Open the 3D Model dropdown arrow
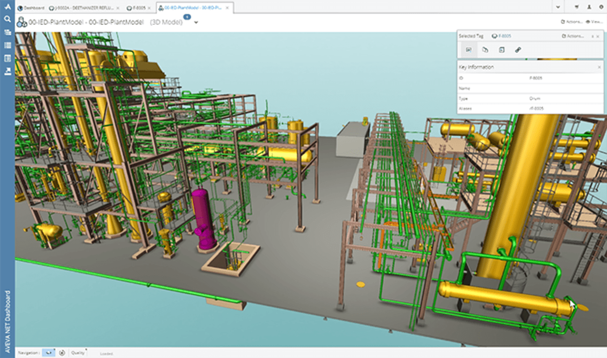607x358 pixels. pyautogui.click(x=196, y=22)
